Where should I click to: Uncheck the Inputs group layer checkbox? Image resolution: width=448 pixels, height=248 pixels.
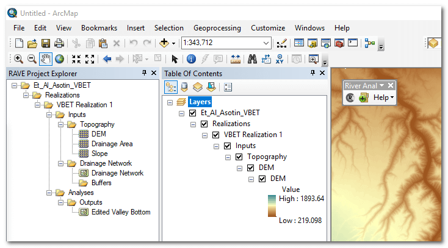tap(227, 146)
